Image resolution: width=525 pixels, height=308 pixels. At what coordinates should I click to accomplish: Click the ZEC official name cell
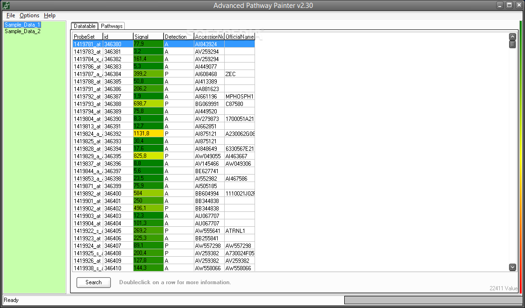(x=240, y=74)
